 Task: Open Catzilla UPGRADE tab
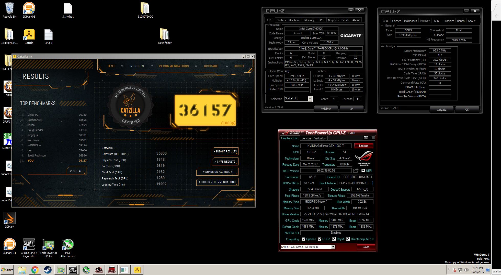[211, 66]
